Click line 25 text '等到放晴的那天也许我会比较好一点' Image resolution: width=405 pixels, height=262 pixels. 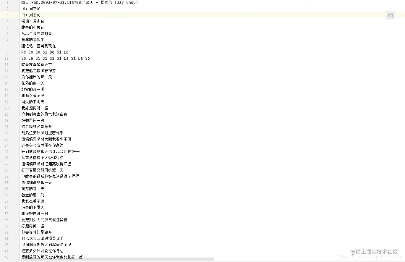coord(52,151)
